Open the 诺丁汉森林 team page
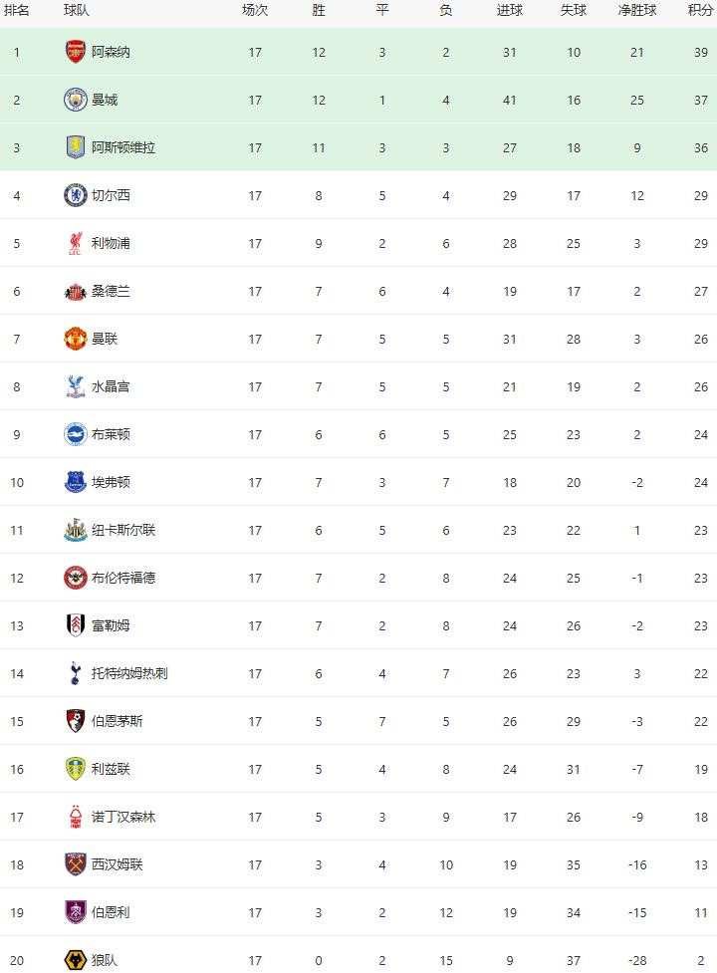Screen dimensions: 717x973 (123, 817)
